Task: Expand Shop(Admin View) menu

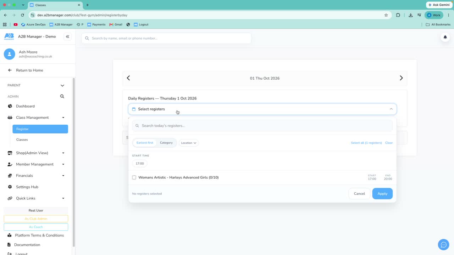Action: (36, 153)
